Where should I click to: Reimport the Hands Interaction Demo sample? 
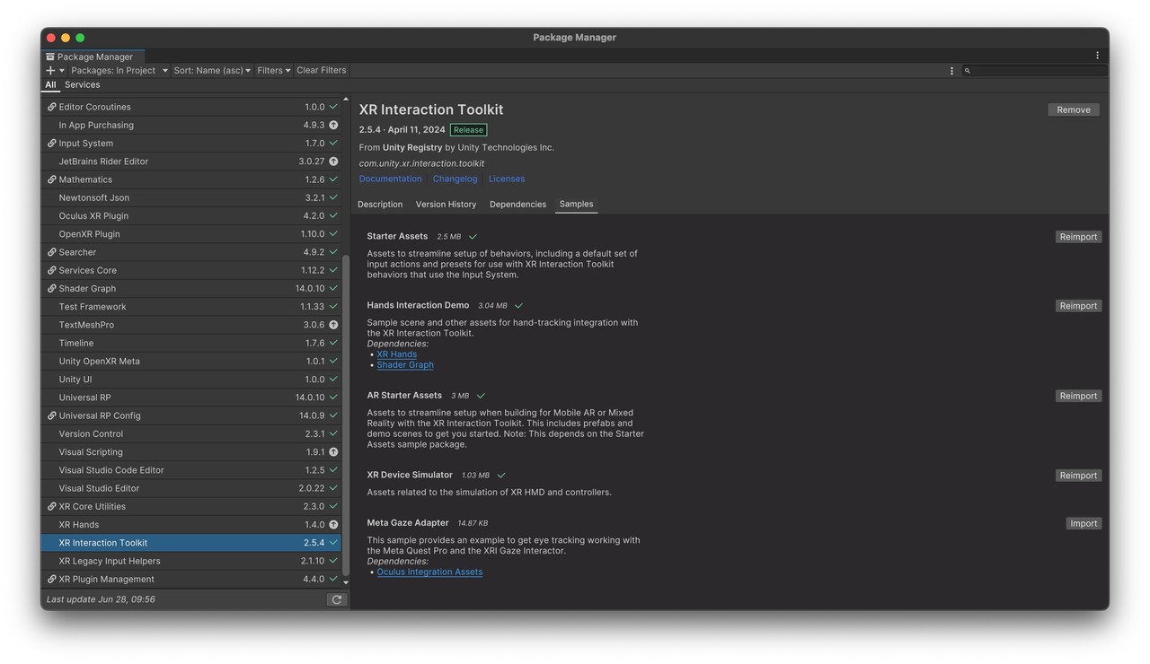1078,306
